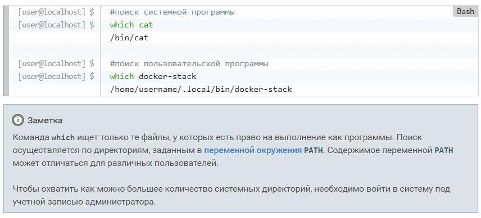Click the Bash language badge
Screen dimensions: 481x218
click(465, 11)
